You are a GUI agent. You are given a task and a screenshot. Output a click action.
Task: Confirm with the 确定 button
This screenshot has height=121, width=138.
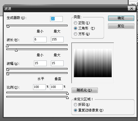pyautogui.click(x=121, y=18)
